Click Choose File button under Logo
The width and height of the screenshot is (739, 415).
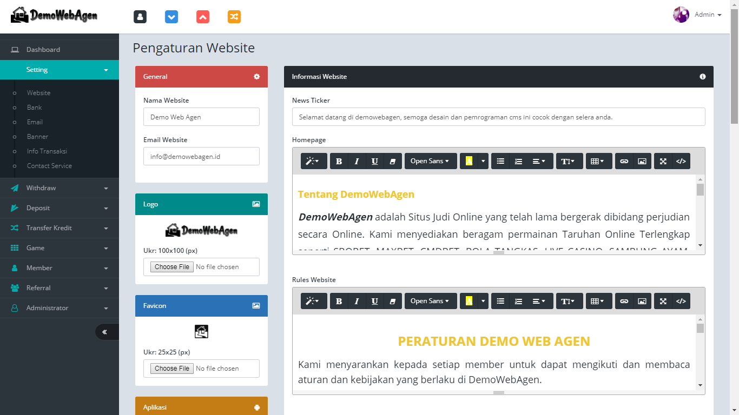click(172, 267)
